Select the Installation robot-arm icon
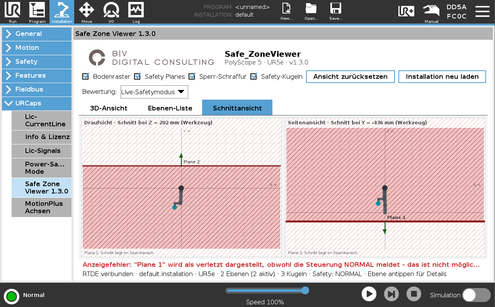 click(x=62, y=10)
